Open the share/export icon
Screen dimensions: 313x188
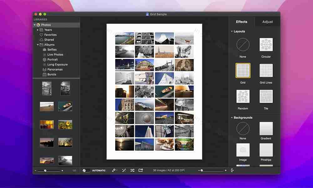pyautogui.click(x=141, y=170)
